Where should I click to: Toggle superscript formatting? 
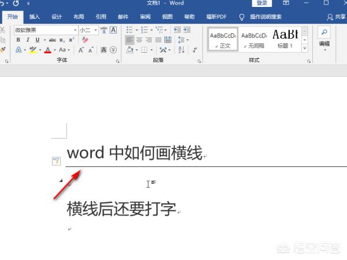pyautogui.click(x=71, y=40)
